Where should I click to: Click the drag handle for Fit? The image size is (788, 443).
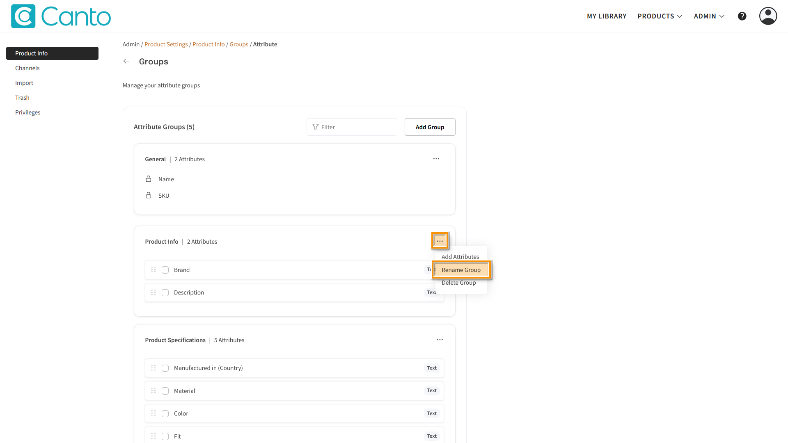click(153, 436)
